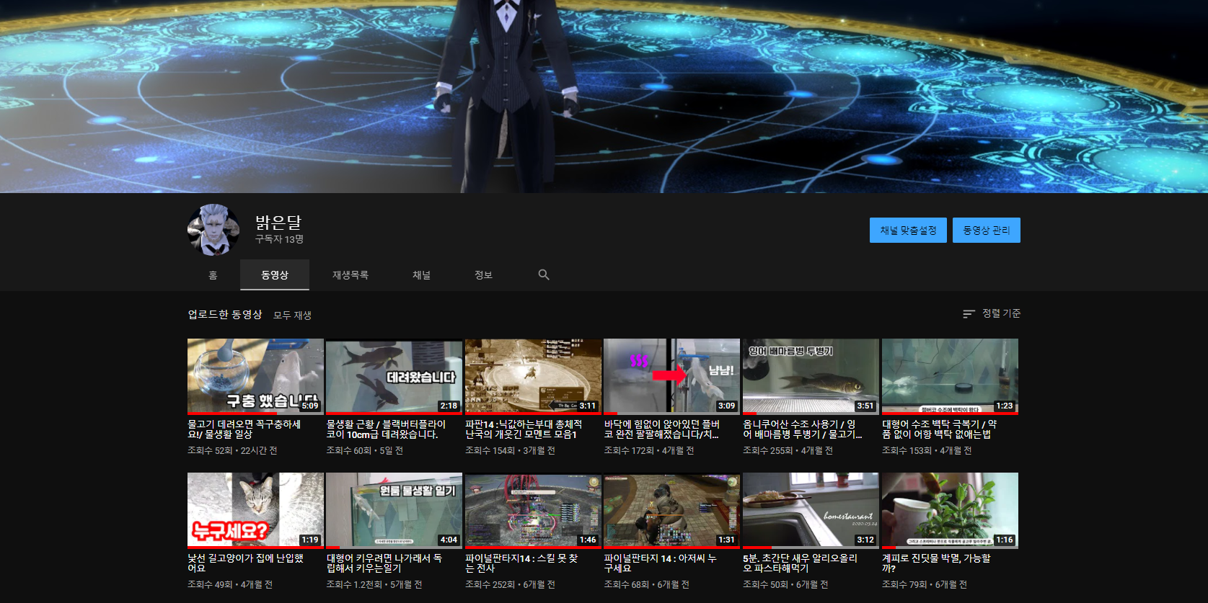Image resolution: width=1208 pixels, height=603 pixels.
Task: Click title 파이널판타지 14 : 아저씨 누구세요
Action: click(x=661, y=563)
